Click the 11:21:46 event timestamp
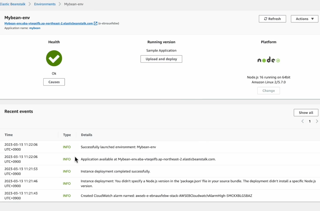 pos(21,184)
